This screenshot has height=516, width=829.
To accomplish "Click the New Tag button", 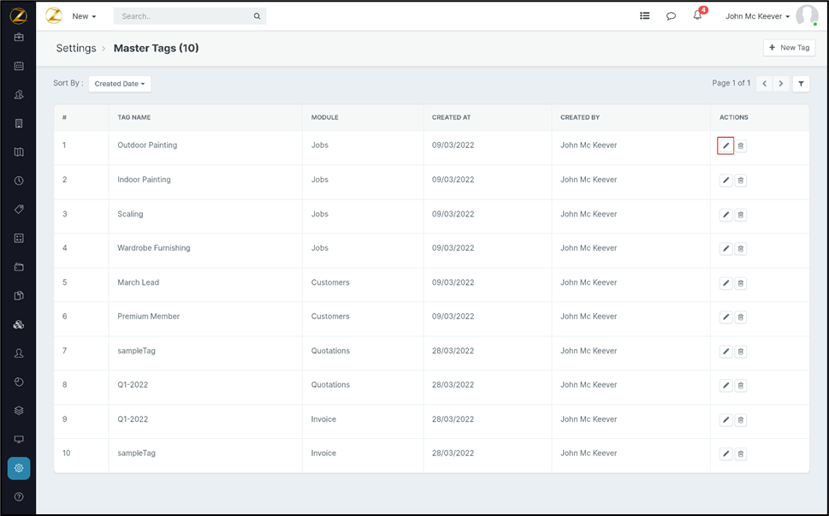I will pos(789,48).
